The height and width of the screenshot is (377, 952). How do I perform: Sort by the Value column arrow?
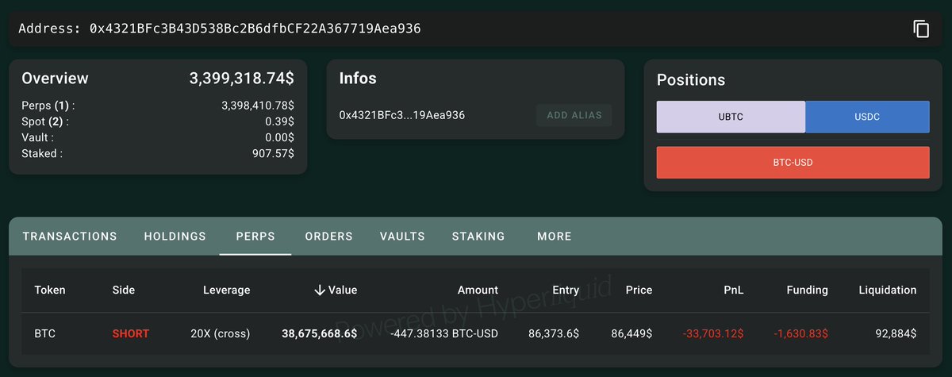[x=321, y=290]
